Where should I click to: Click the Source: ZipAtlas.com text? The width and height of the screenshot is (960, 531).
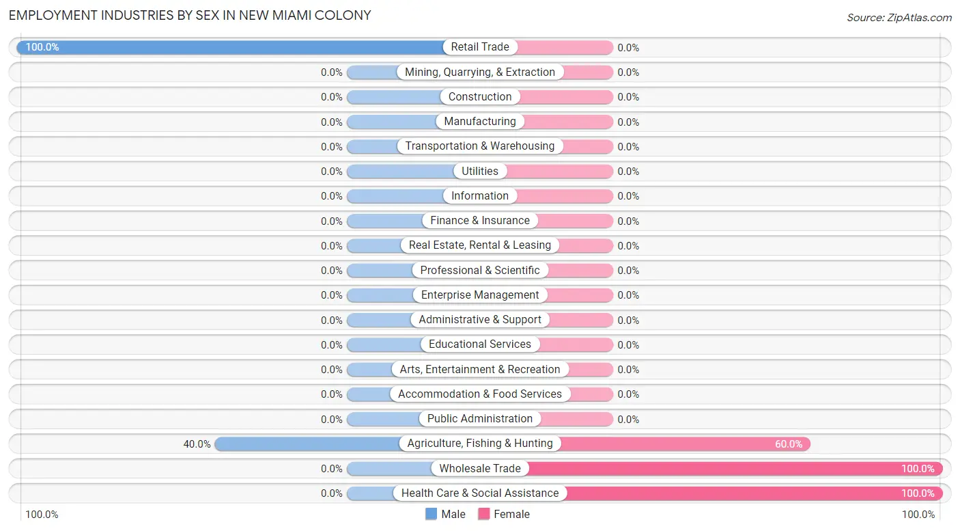899,18
